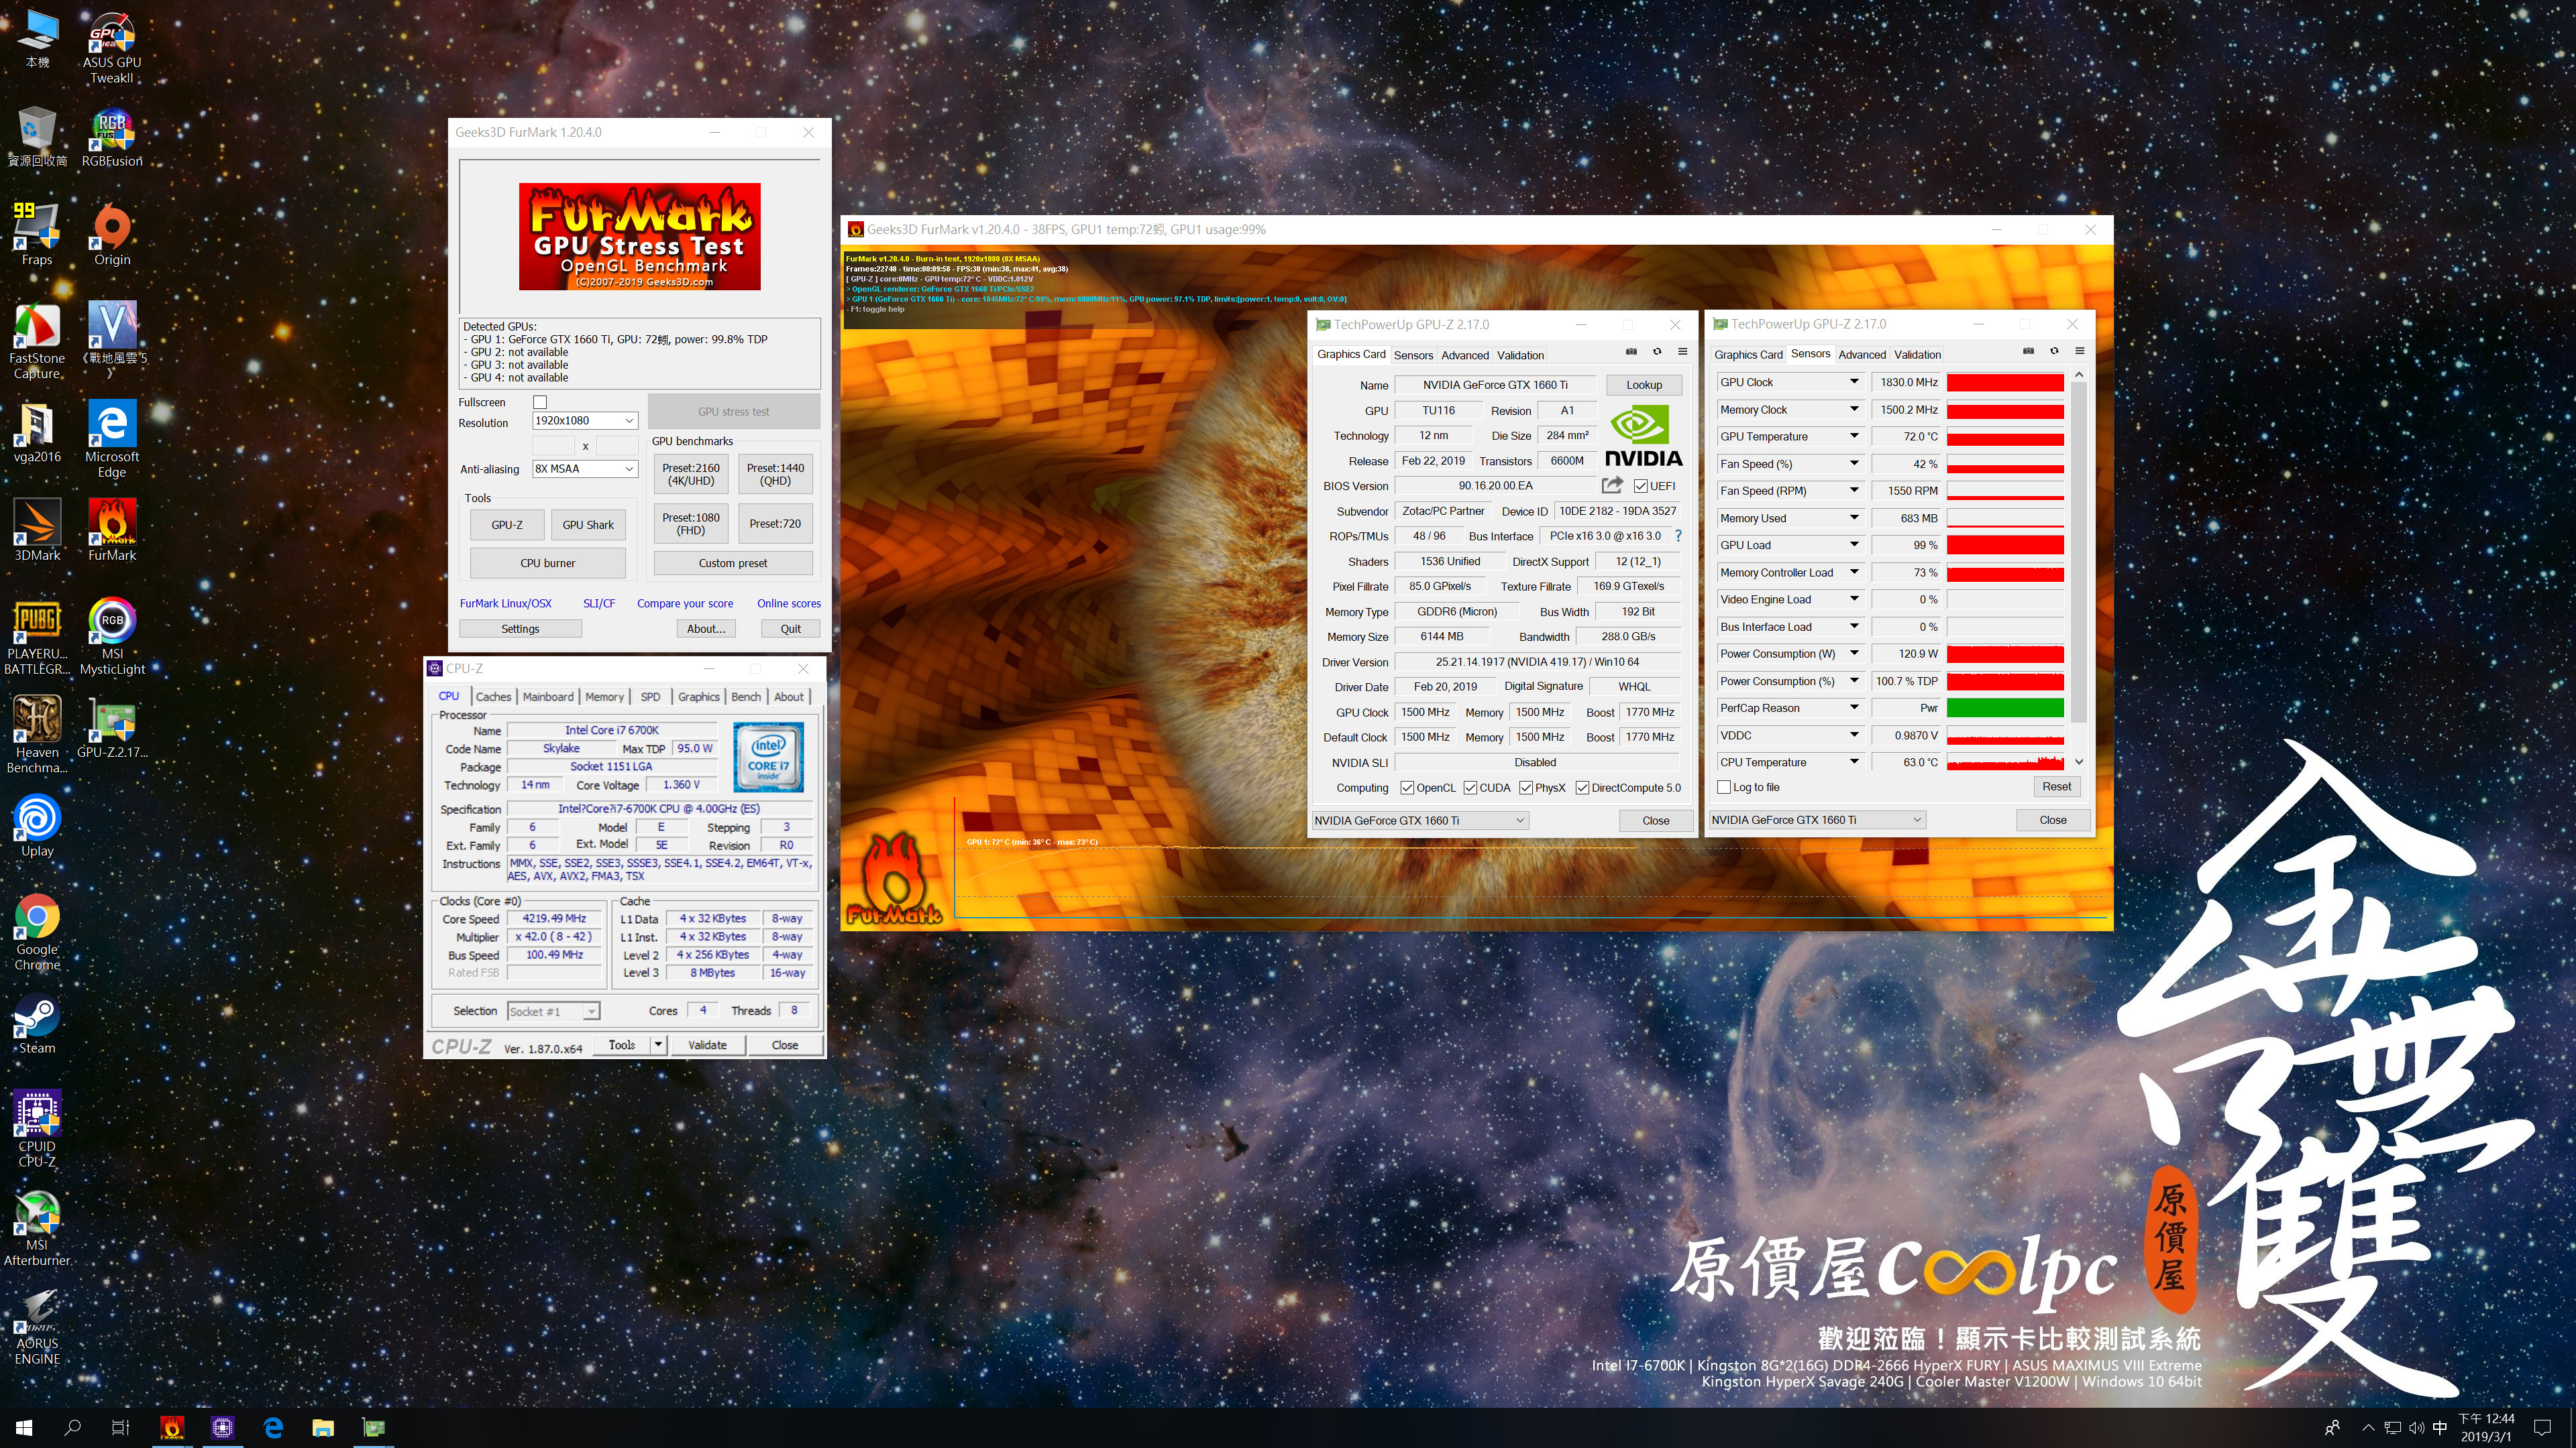
Task: Click Lookup button in GPU-Z
Action: click(1644, 385)
